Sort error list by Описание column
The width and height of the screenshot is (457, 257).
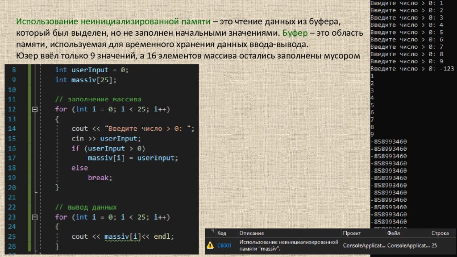click(251, 233)
